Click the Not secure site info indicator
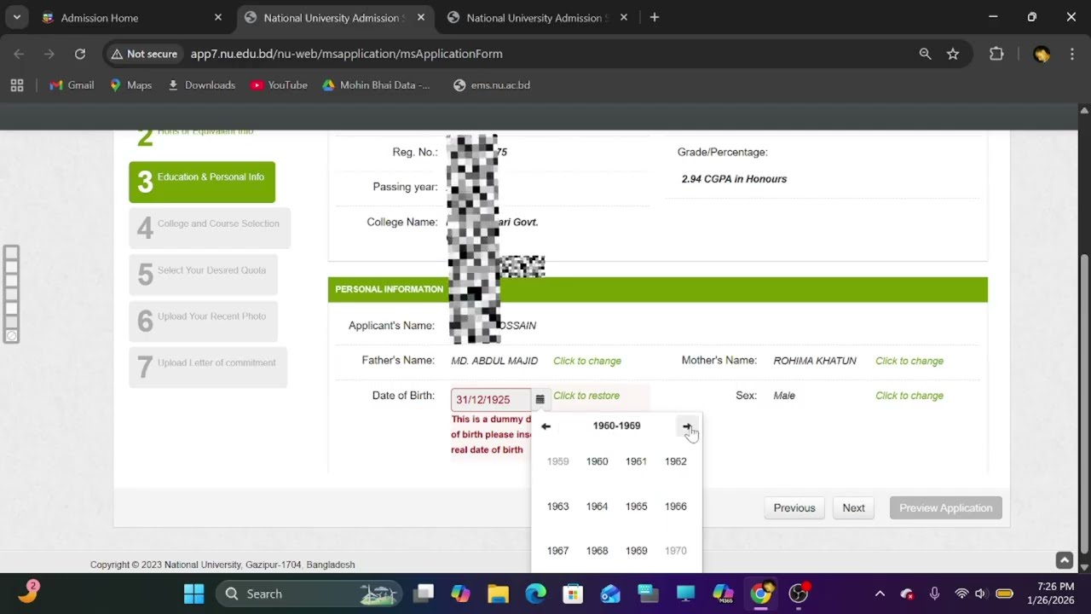Image resolution: width=1091 pixels, height=614 pixels. (144, 54)
